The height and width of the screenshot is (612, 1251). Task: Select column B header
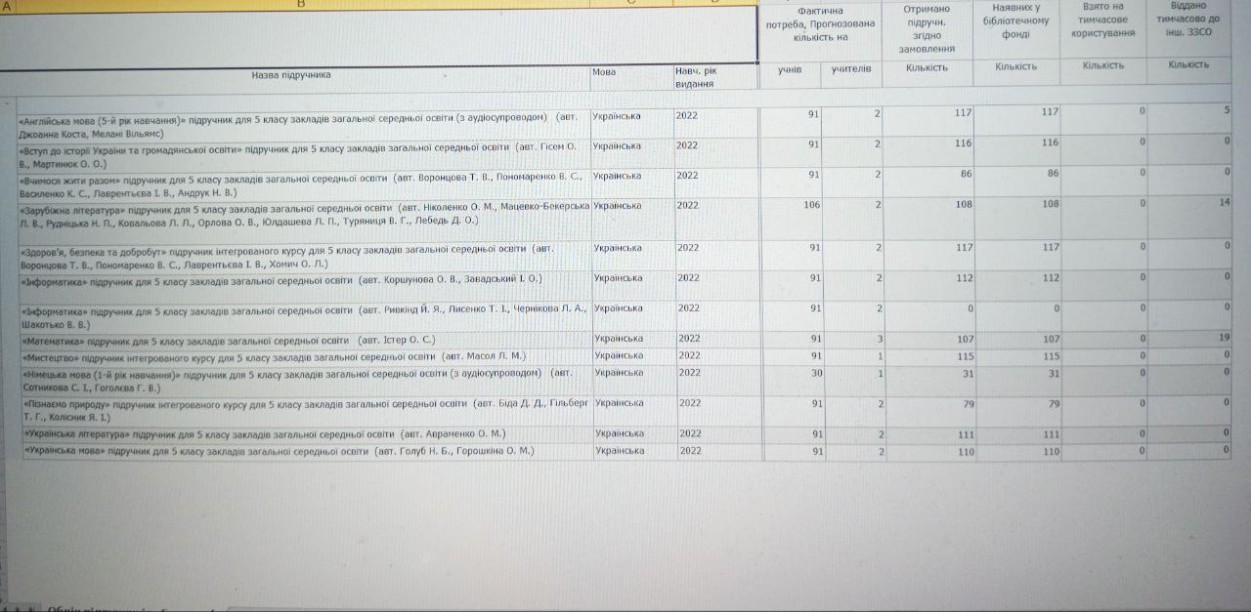300,4
